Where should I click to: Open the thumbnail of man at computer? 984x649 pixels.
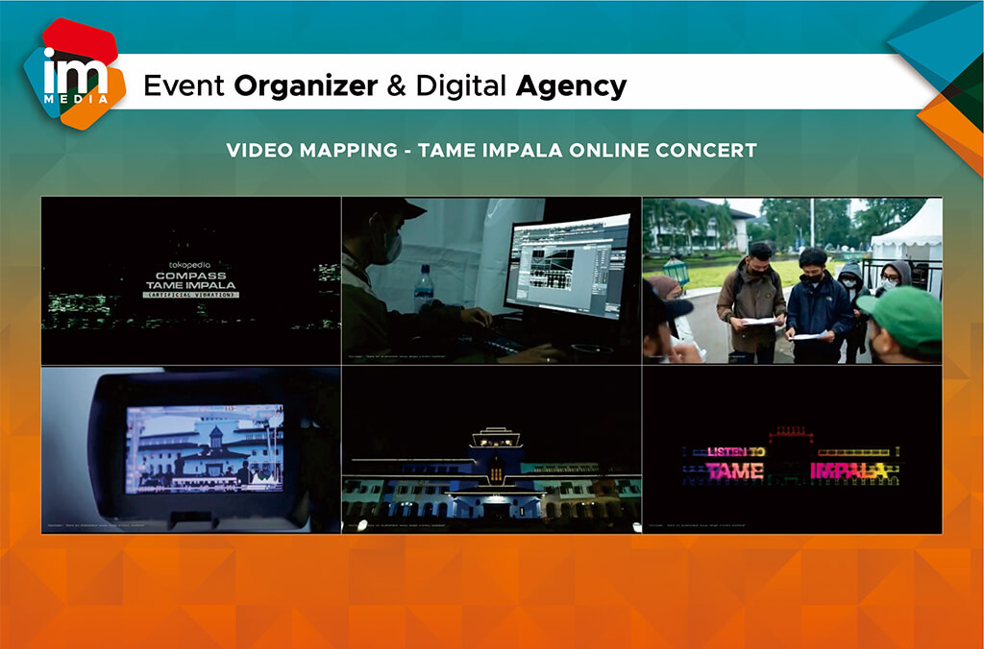491,280
